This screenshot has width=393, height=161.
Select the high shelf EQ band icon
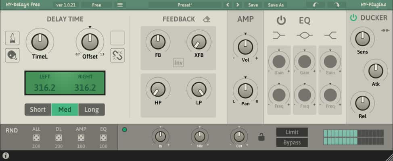pyautogui.click(x=330, y=36)
